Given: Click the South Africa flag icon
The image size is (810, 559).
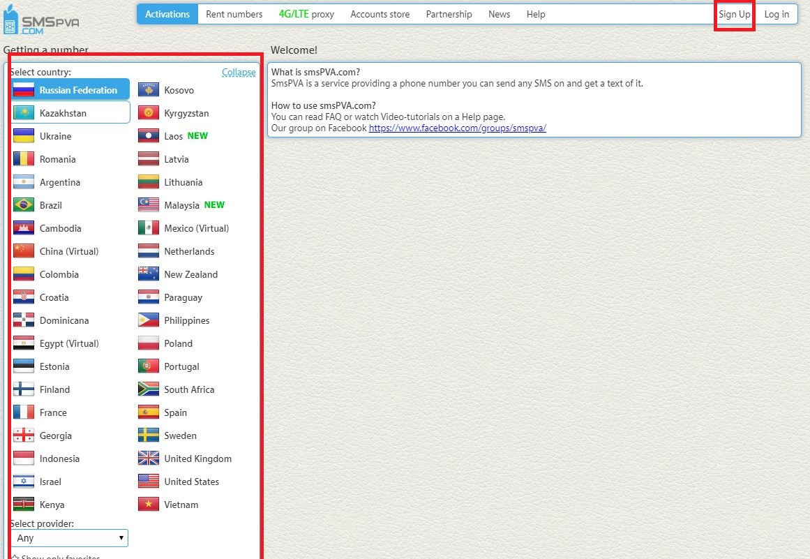Looking at the screenshot, I should [149, 389].
